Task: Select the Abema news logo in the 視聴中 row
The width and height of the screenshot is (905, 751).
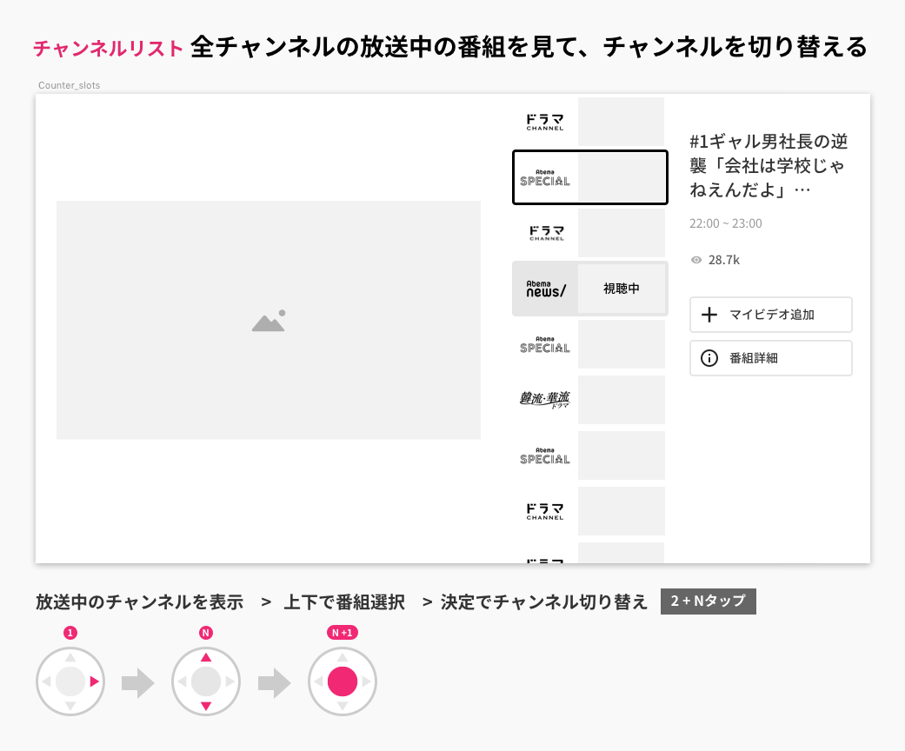Action: pyautogui.click(x=545, y=289)
